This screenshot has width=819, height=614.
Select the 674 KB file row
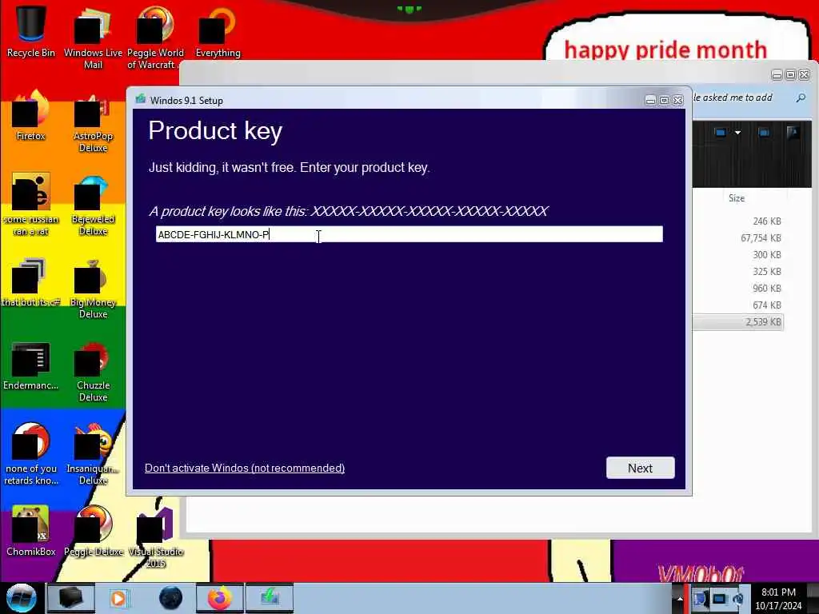(737, 305)
